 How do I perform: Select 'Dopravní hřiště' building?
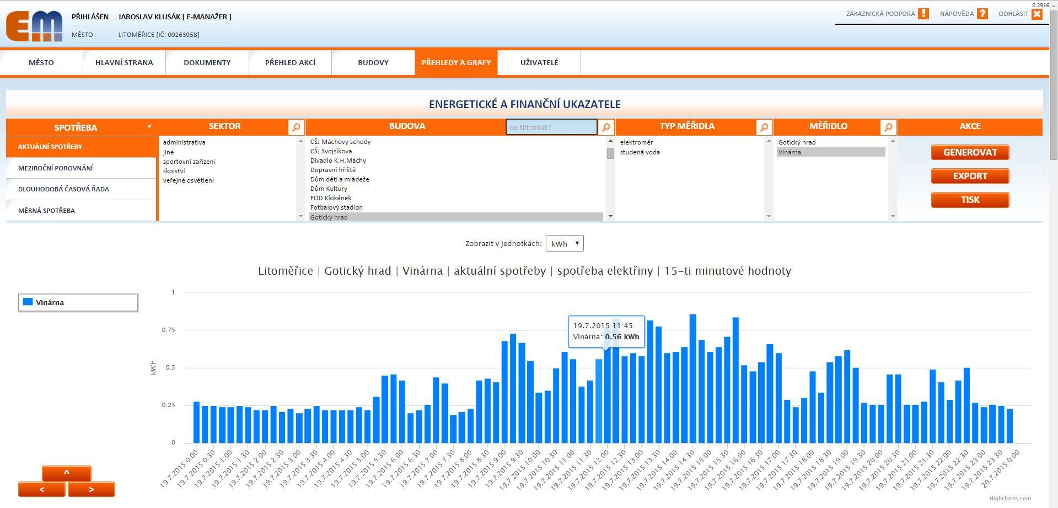[x=332, y=170]
